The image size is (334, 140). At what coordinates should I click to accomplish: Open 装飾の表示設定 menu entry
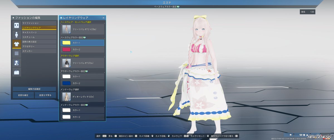[x=39, y=42]
